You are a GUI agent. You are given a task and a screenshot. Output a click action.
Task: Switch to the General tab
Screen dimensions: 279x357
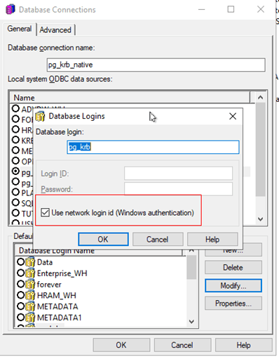20,29
